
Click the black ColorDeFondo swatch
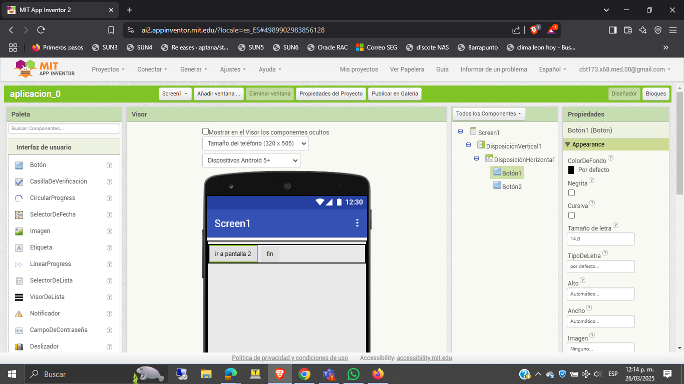pos(571,170)
